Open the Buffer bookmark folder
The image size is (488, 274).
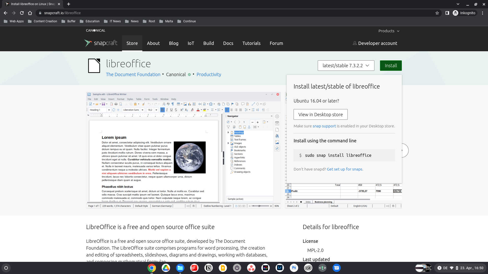point(68,21)
